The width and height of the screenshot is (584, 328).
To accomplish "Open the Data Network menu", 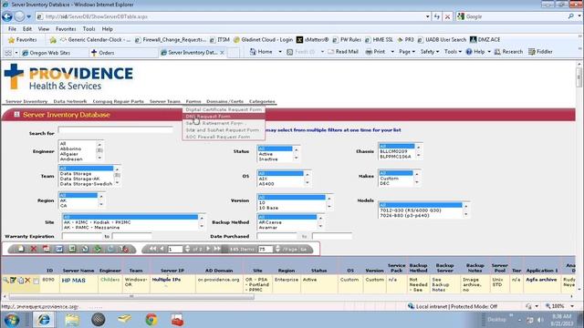I will 70,101.
